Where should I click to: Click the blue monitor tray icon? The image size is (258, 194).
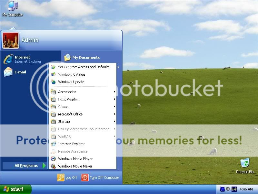[222, 189]
